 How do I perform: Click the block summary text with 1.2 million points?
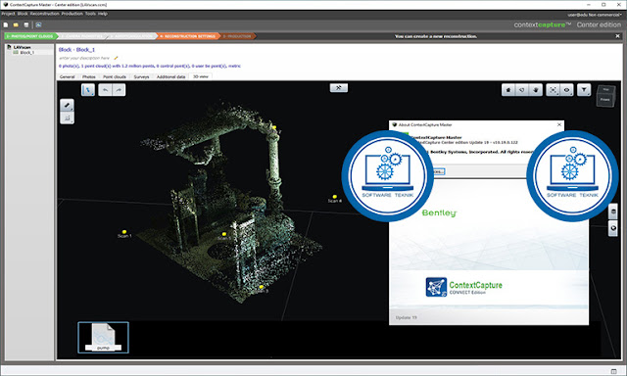point(150,66)
